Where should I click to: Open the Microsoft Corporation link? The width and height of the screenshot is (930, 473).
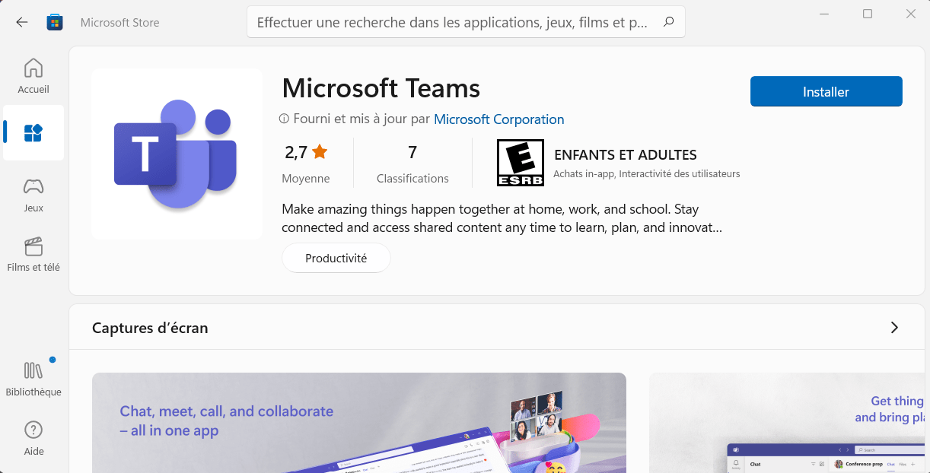pyautogui.click(x=499, y=119)
